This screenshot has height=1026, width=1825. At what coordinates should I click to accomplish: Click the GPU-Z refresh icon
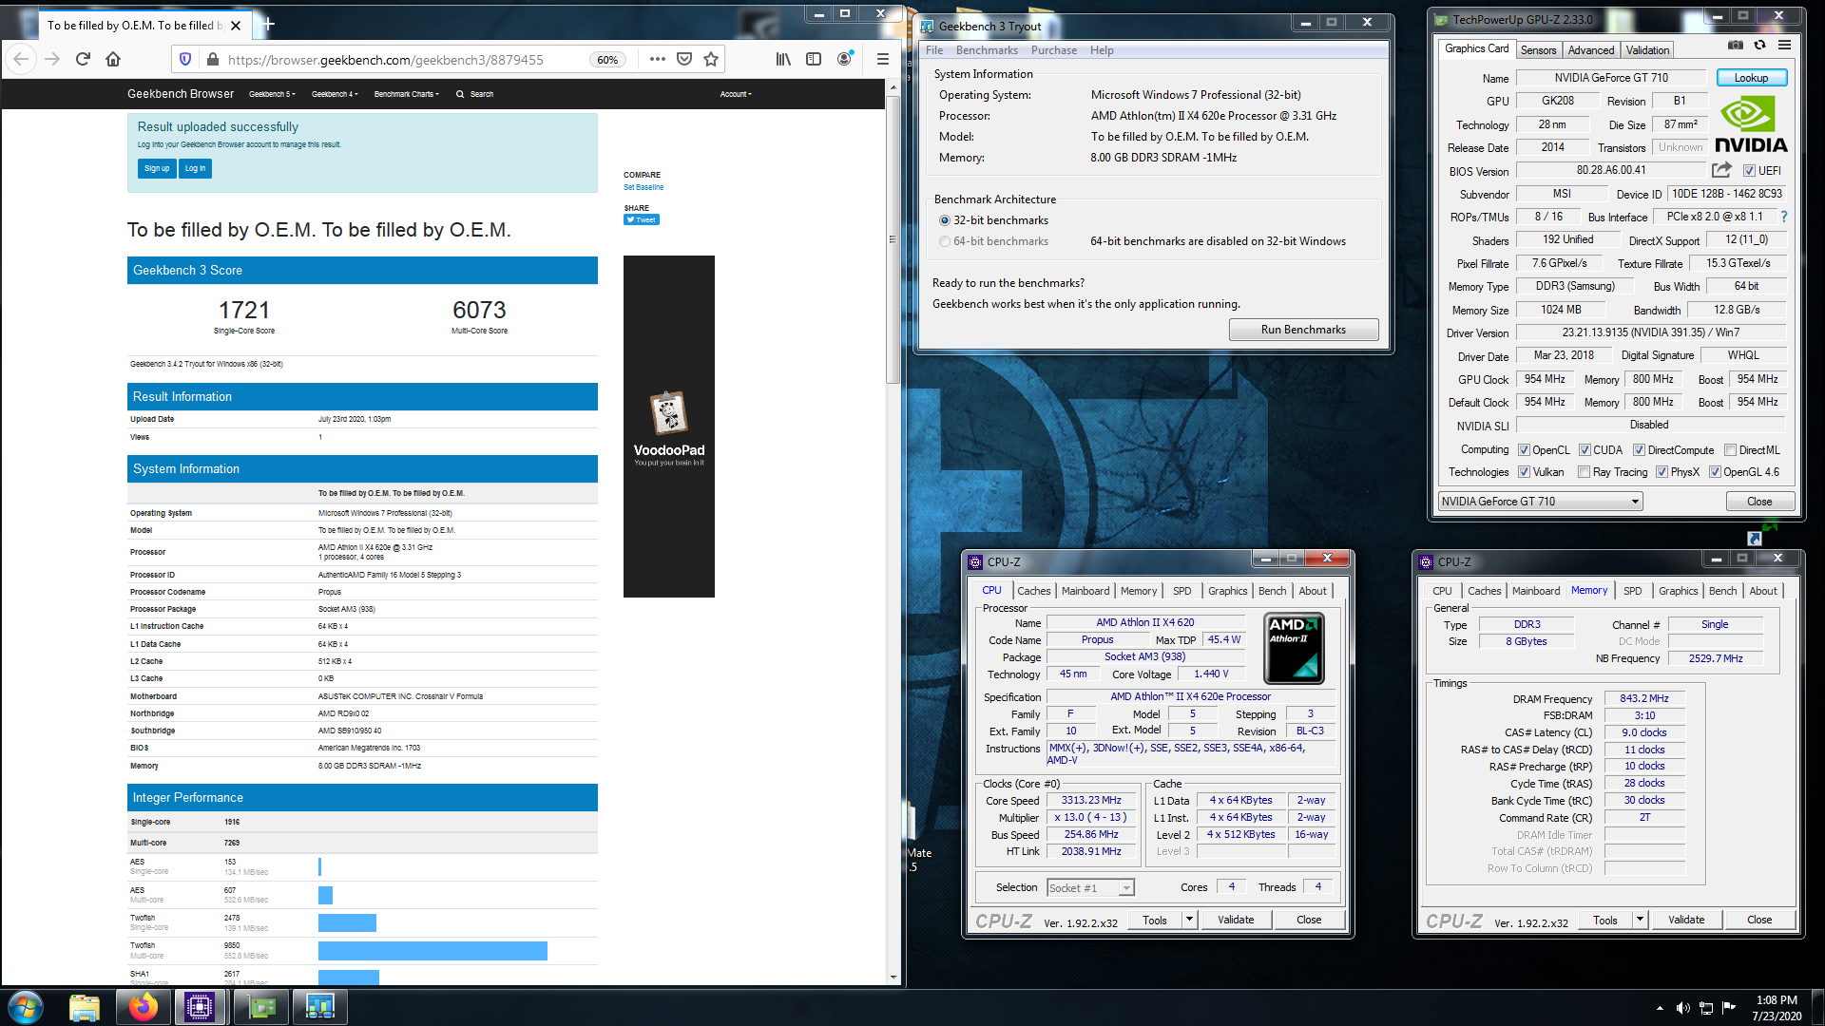tap(1759, 45)
